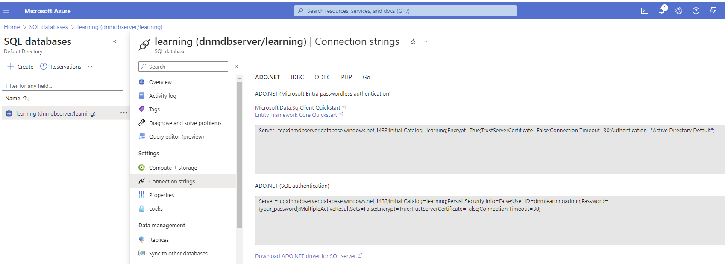The image size is (725, 264).
Task: Favorite this page with the star icon
Action: (413, 41)
